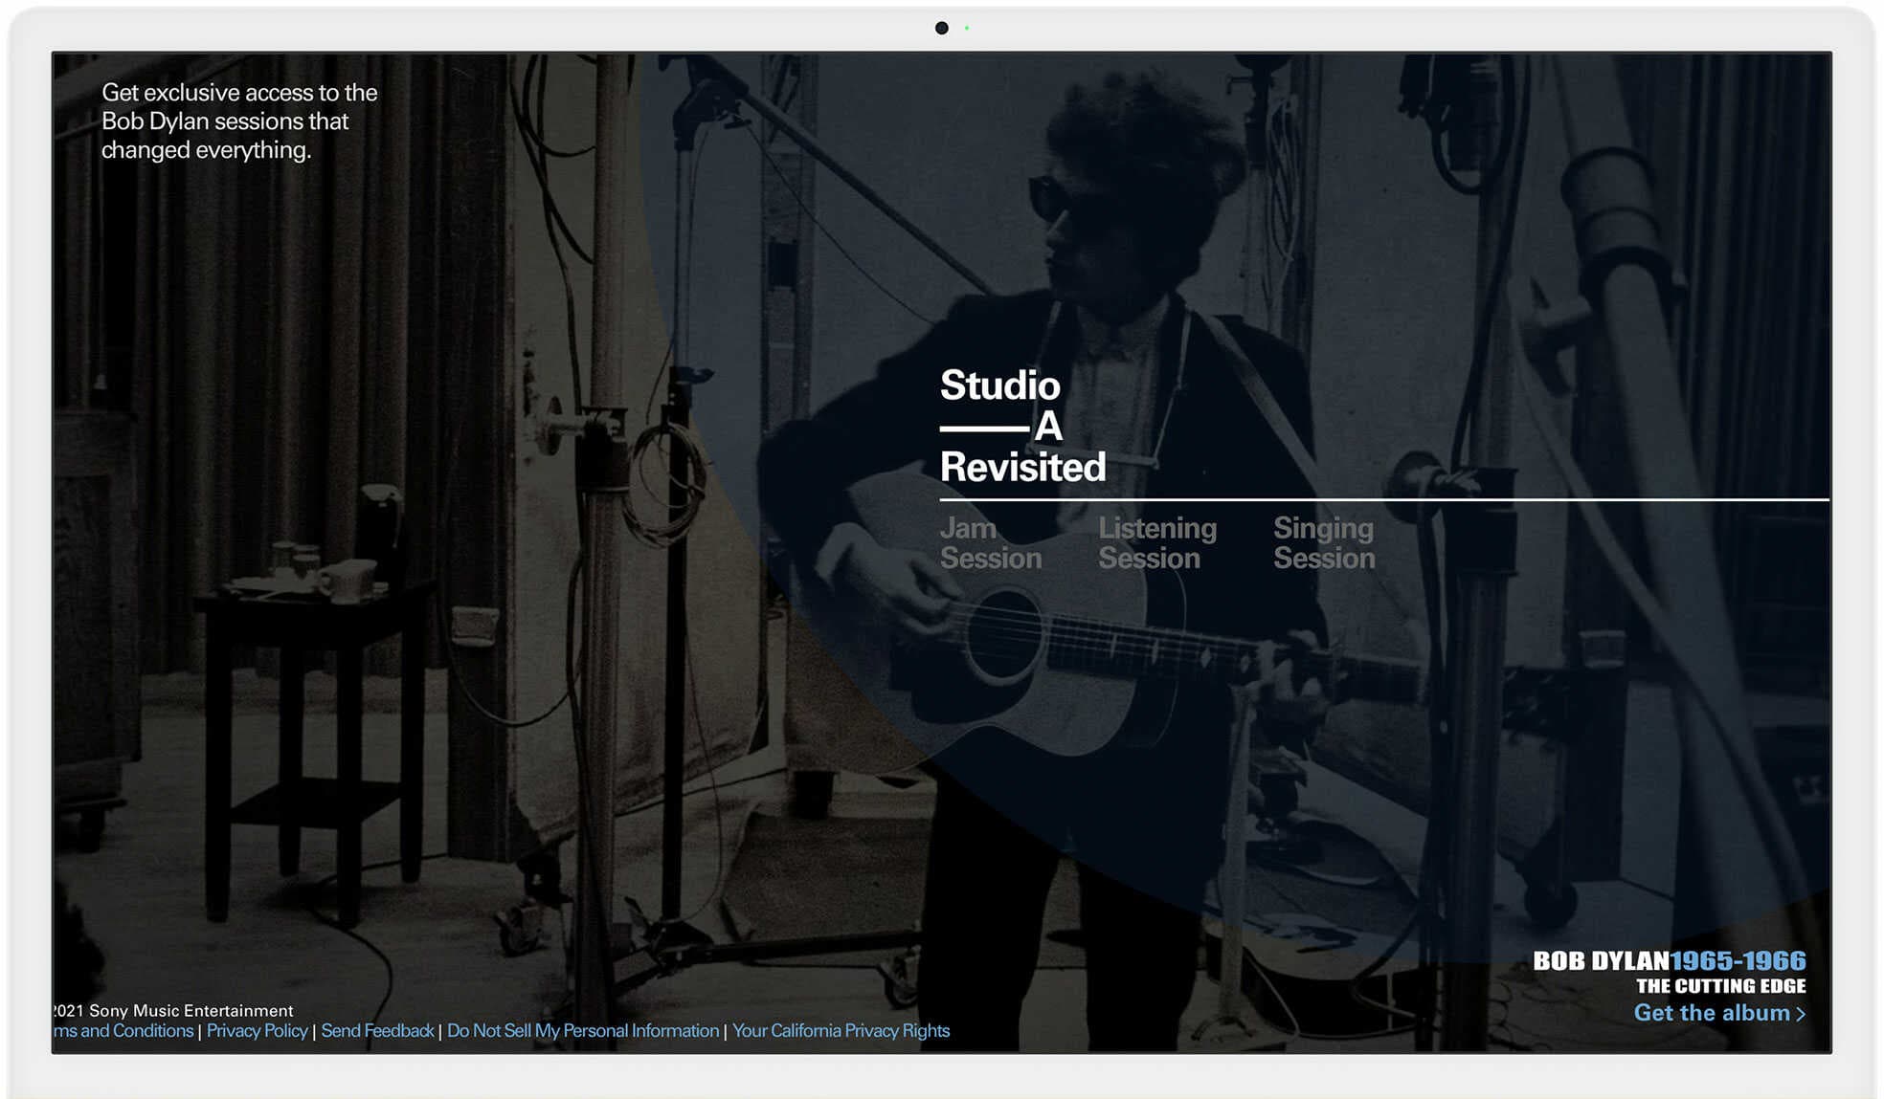The image size is (1884, 1099).
Task: Click the Studio A Revisited title
Action: 1022,426
